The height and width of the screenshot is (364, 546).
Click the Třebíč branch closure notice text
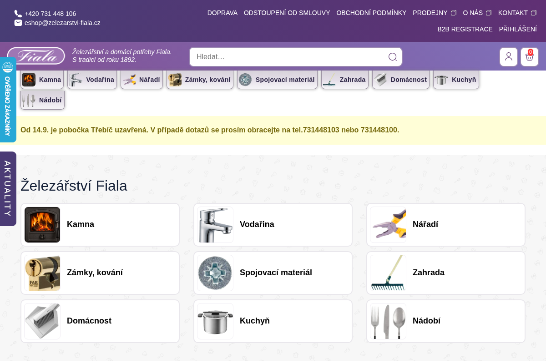tap(210, 130)
